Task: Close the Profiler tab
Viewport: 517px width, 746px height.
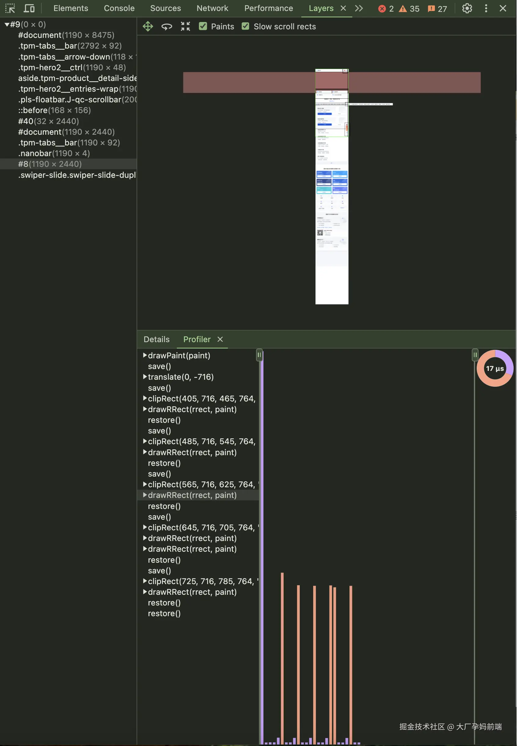Action: 220,339
